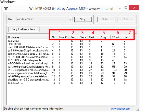Select static.201.20.44.13.datacenter1 host row
Viewport: 141px width, 112px height.
tap(71, 47)
